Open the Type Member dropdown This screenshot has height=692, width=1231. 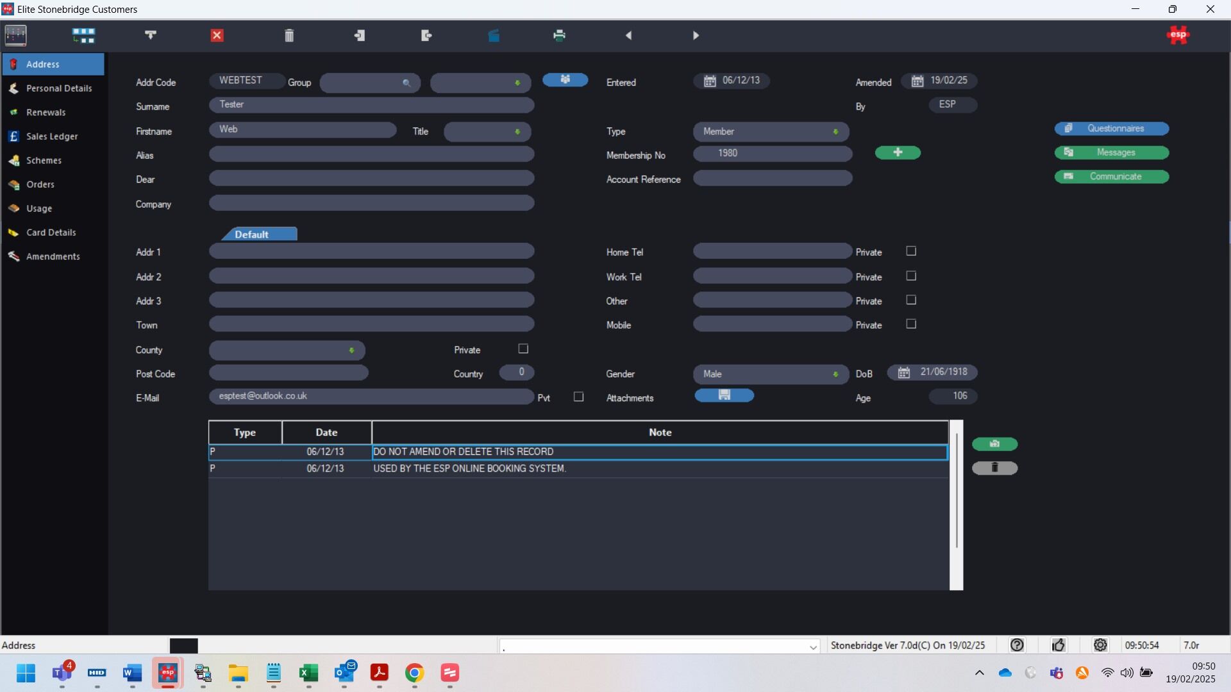pos(771,131)
